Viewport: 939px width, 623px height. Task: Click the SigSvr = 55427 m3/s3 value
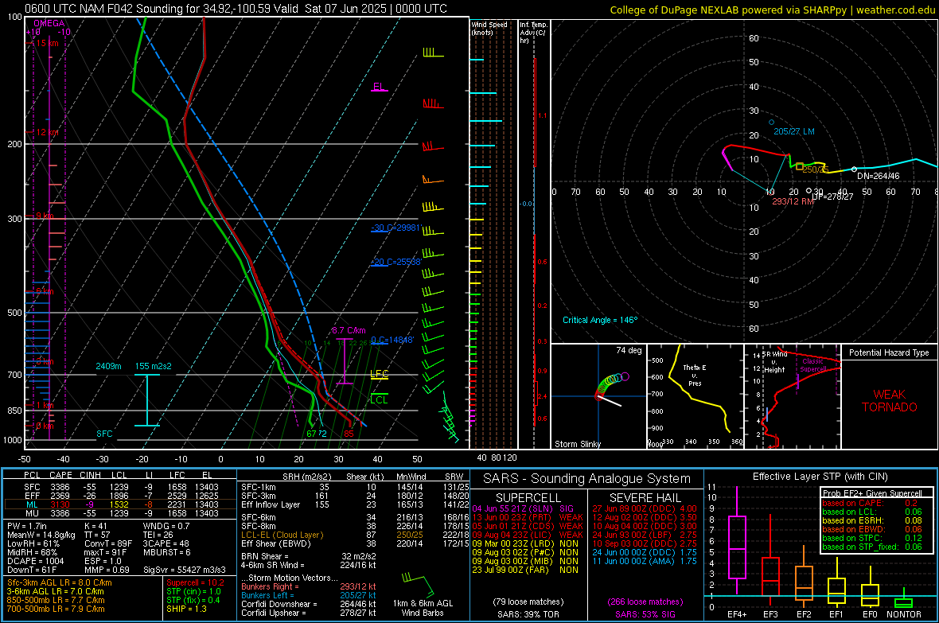185,570
